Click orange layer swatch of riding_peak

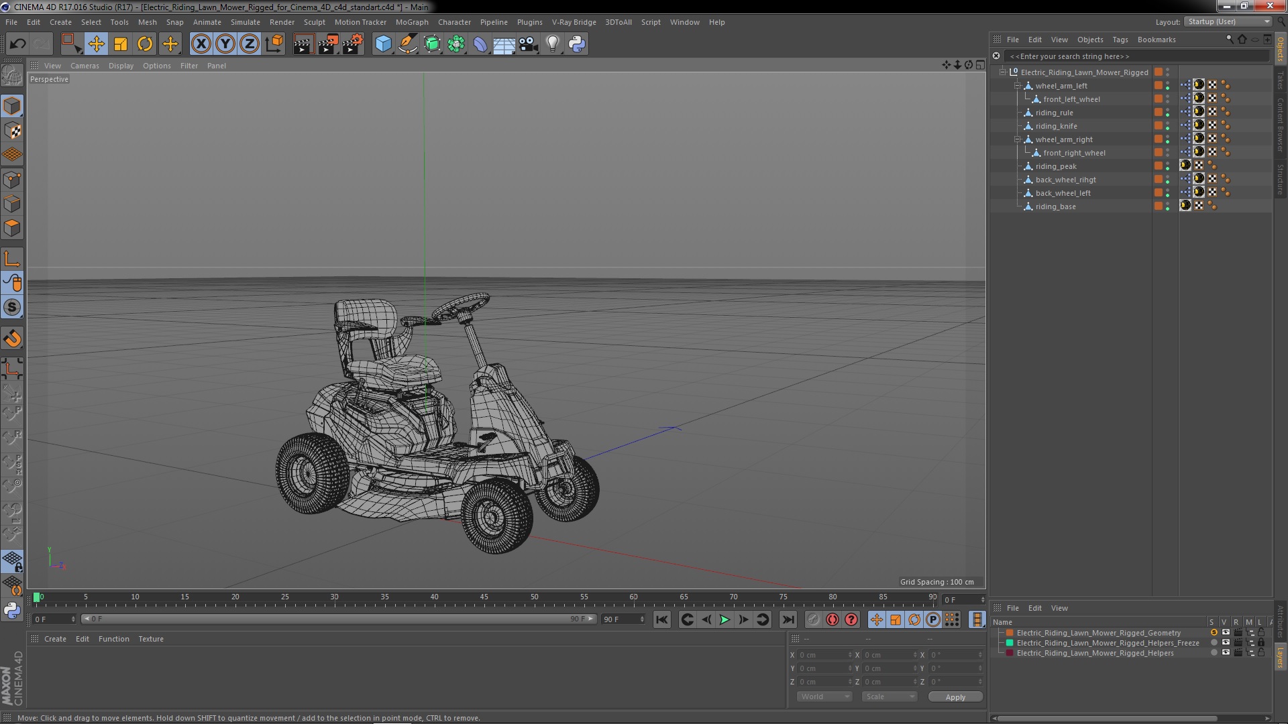point(1158,166)
